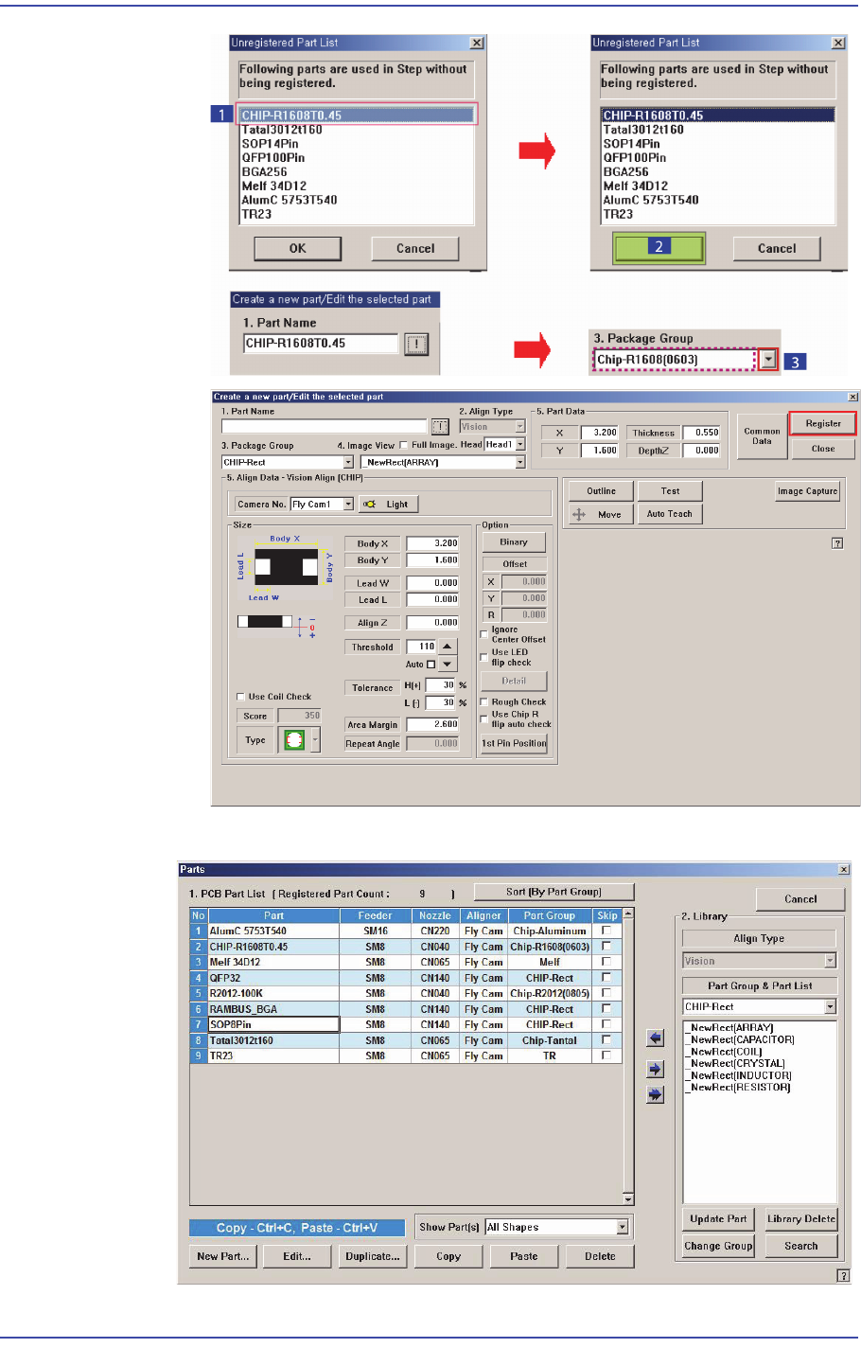The image size is (861, 1348).
Task: Open the Chip-R1608(0603) Package Group dropdown arrow
Action: point(768,360)
